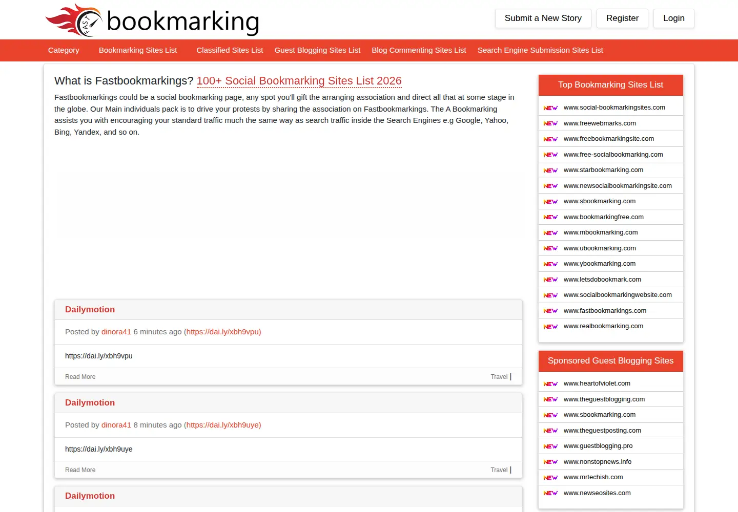The height and width of the screenshot is (512, 738).
Task: Click the Login button
Action: pyautogui.click(x=674, y=18)
